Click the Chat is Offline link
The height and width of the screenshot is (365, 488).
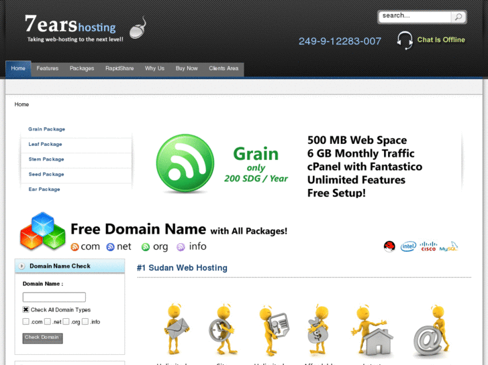[x=441, y=40]
